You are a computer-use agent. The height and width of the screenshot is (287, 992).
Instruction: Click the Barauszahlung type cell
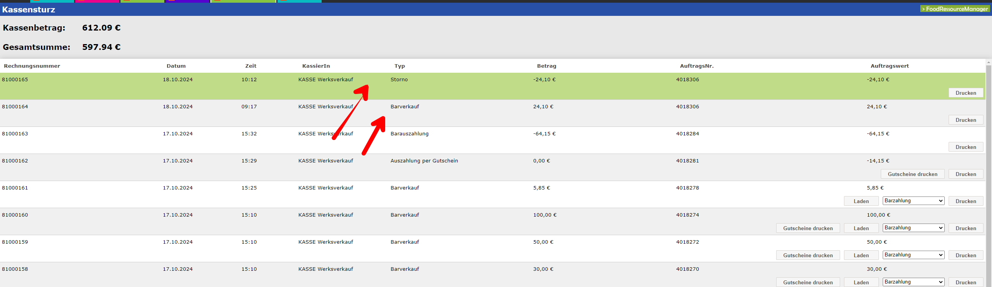(x=410, y=133)
